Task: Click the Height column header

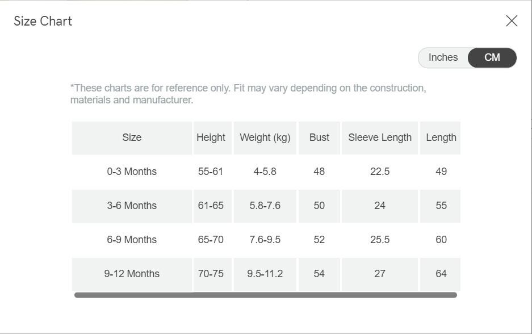Action: click(x=211, y=137)
